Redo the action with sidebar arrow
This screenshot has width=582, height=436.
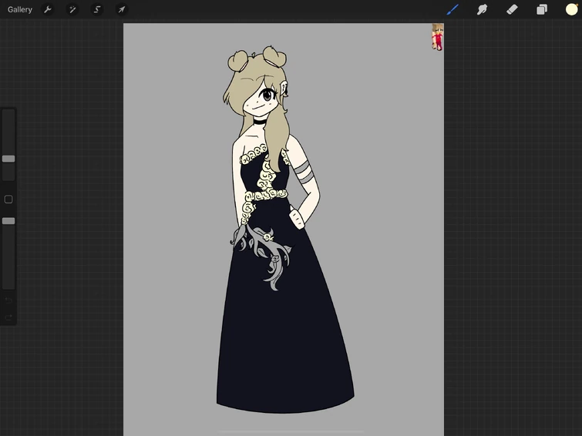pos(8,317)
